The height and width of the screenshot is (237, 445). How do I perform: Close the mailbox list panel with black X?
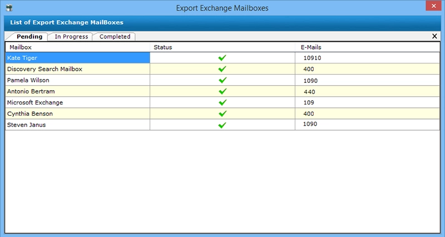pyautogui.click(x=434, y=36)
